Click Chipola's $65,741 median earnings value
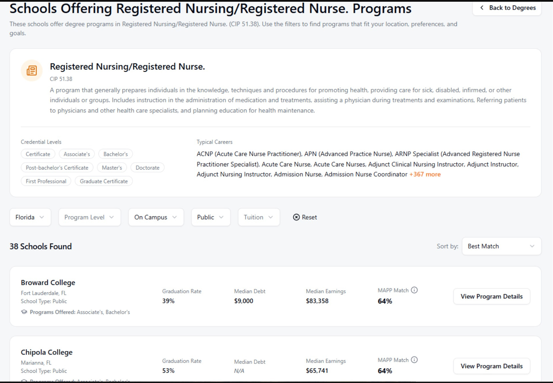Screen dimensions: 553x383 [317, 371]
